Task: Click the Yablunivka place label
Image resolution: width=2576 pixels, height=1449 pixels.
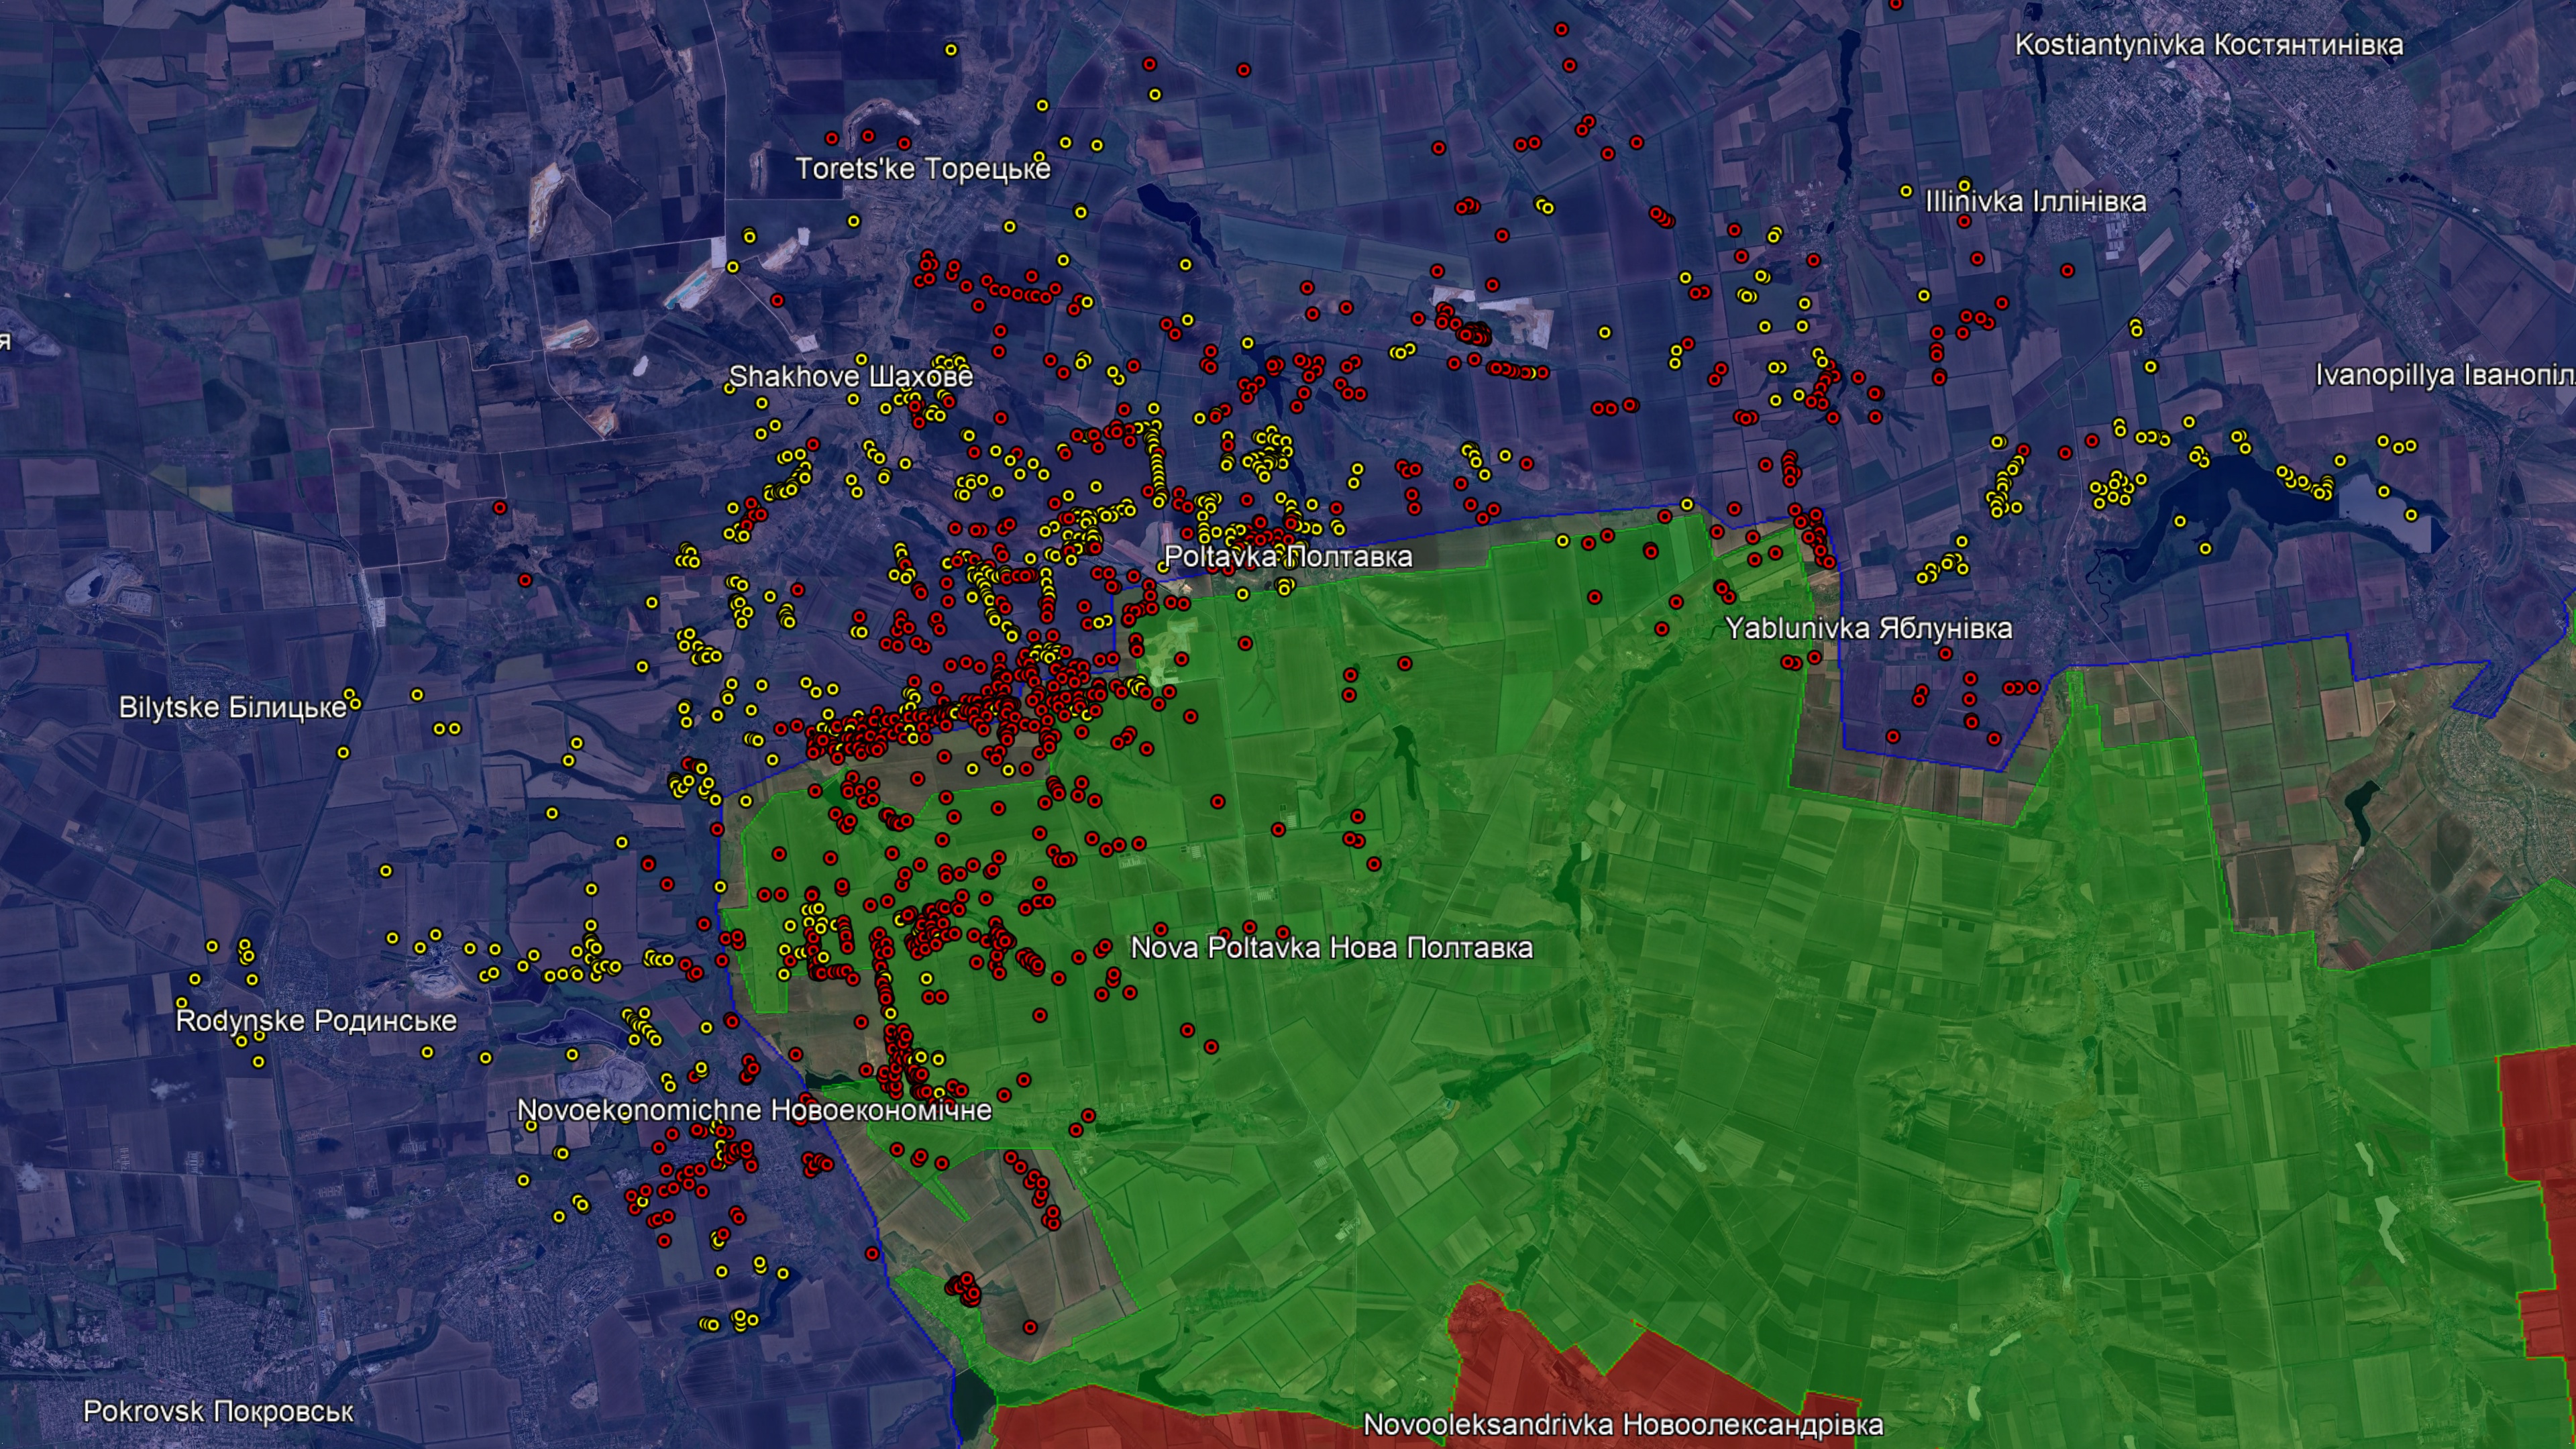Action: 1868,629
